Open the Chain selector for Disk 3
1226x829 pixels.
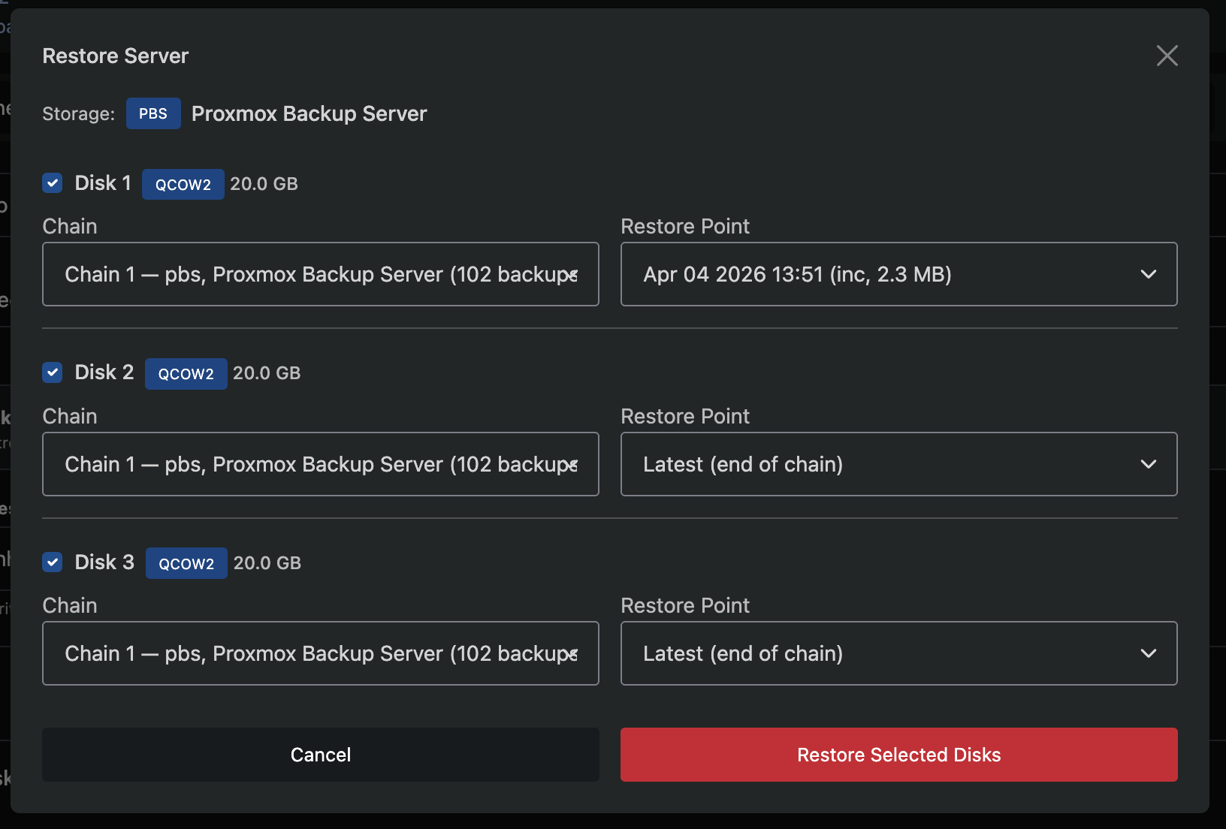[x=320, y=653]
